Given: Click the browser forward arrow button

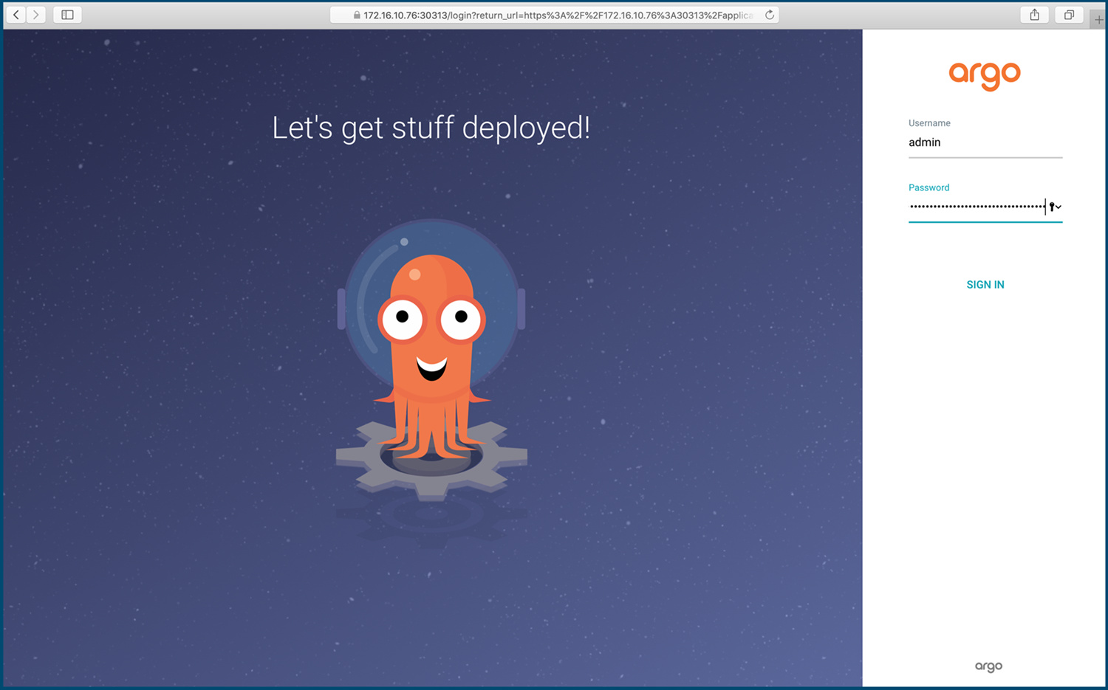Looking at the screenshot, I should (x=35, y=15).
